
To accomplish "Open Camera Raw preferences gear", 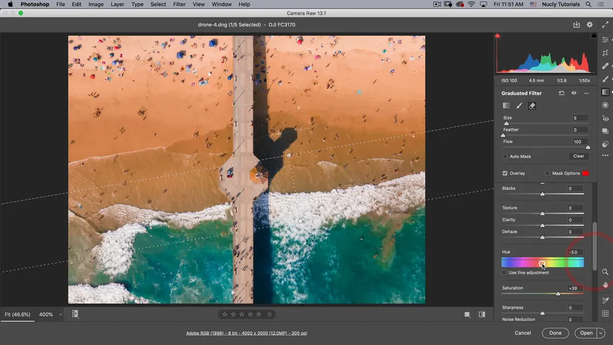I will (589, 25).
